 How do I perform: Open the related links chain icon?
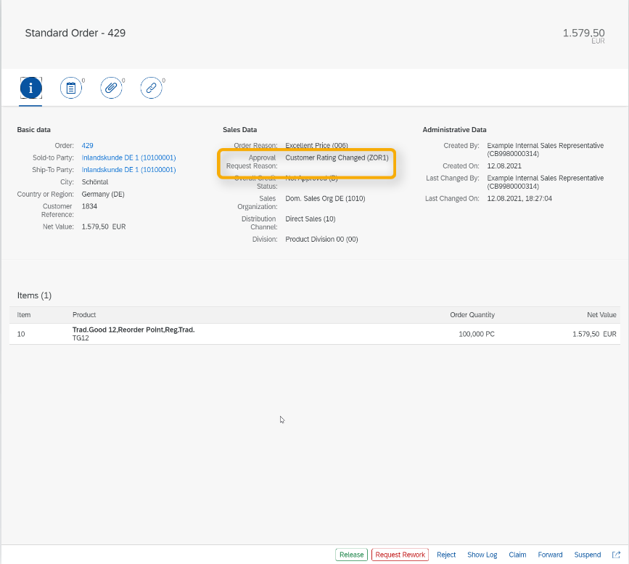[151, 87]
